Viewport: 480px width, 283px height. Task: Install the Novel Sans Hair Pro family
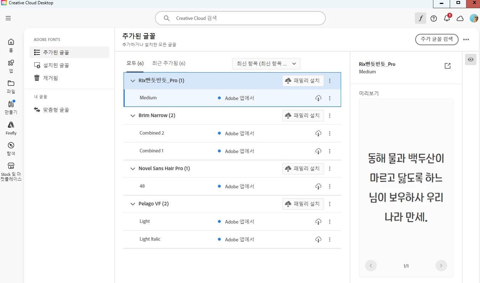click(303, 169)
